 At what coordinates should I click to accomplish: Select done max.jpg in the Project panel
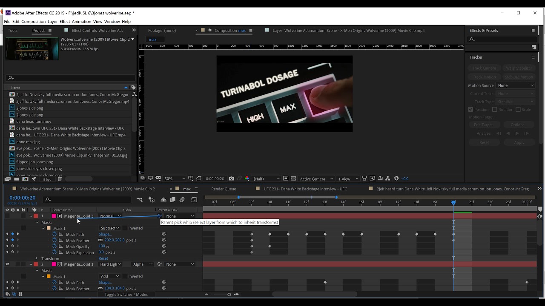coord(28,142)
